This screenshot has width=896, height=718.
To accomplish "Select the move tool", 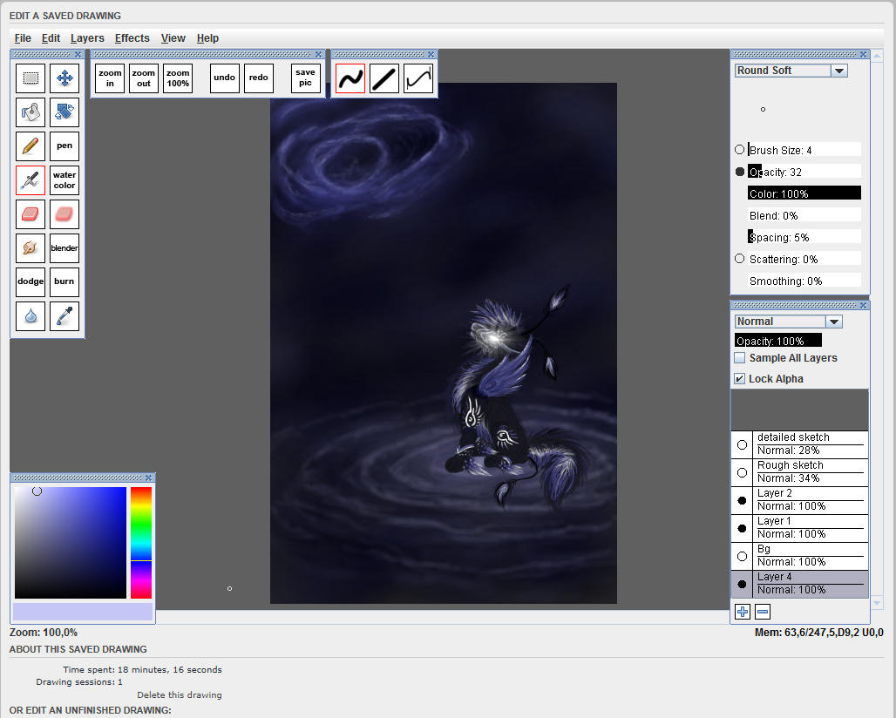I will 64,78.
